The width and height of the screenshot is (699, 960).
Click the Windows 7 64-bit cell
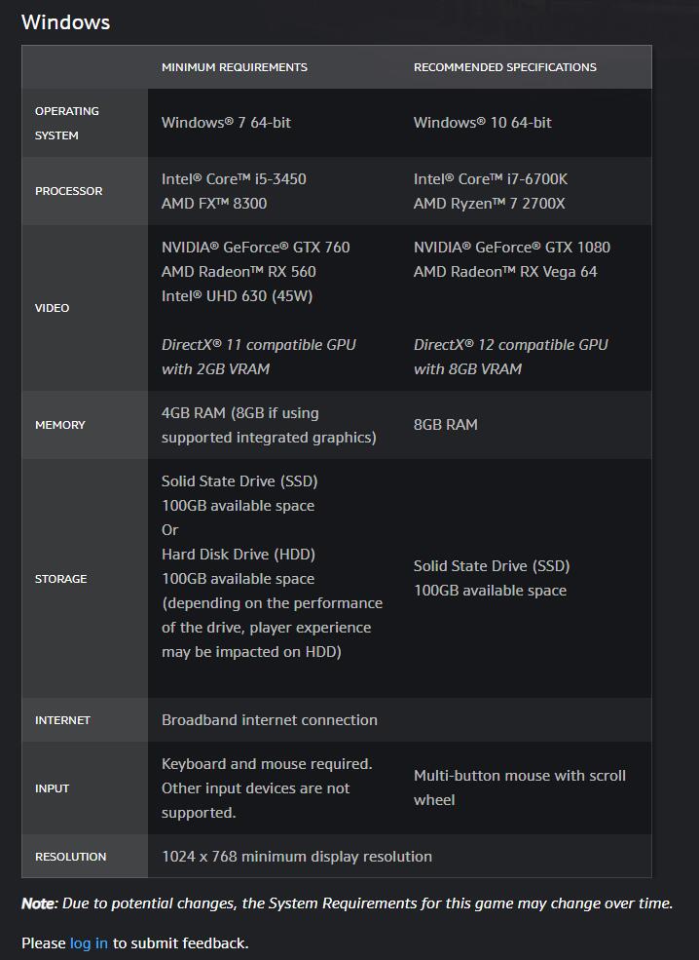[226, 123]
